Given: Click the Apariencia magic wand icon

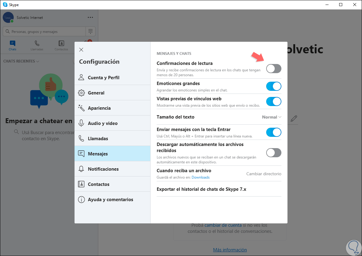Looking at the screenshot, I should 81,108.
